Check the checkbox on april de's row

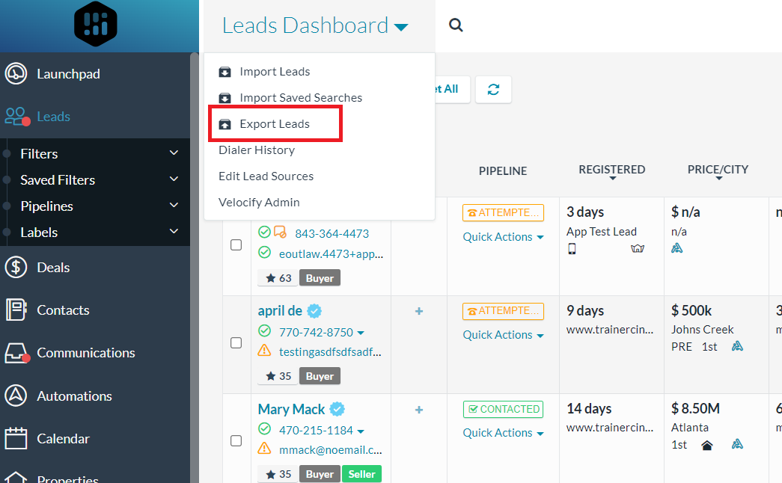click(x=236, y=342)
